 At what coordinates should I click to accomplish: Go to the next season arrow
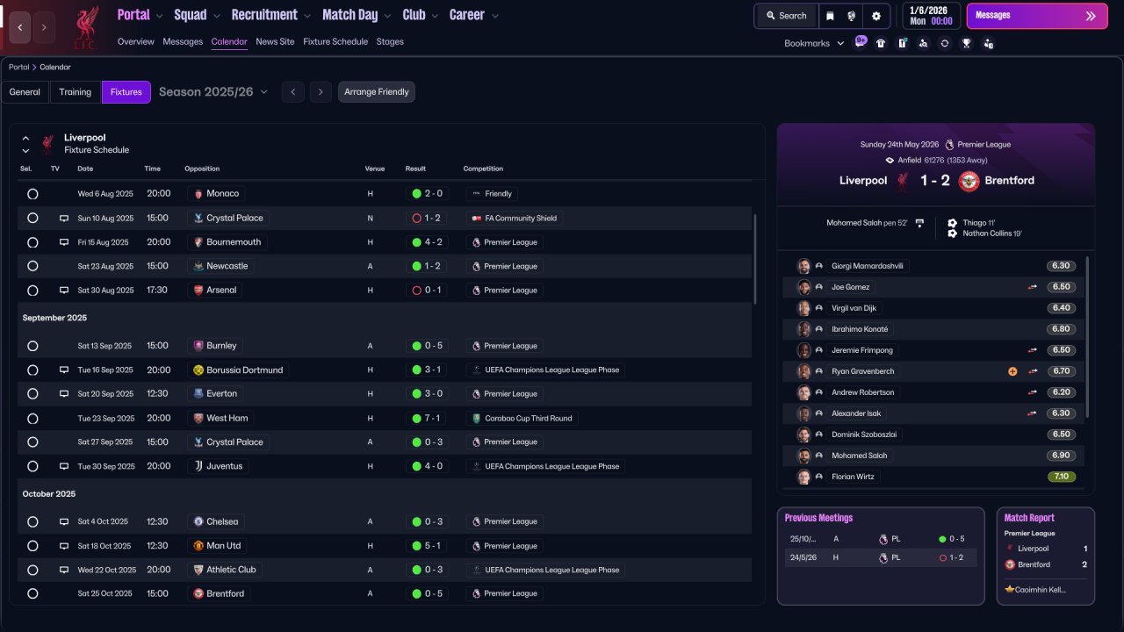pos(321,92)
